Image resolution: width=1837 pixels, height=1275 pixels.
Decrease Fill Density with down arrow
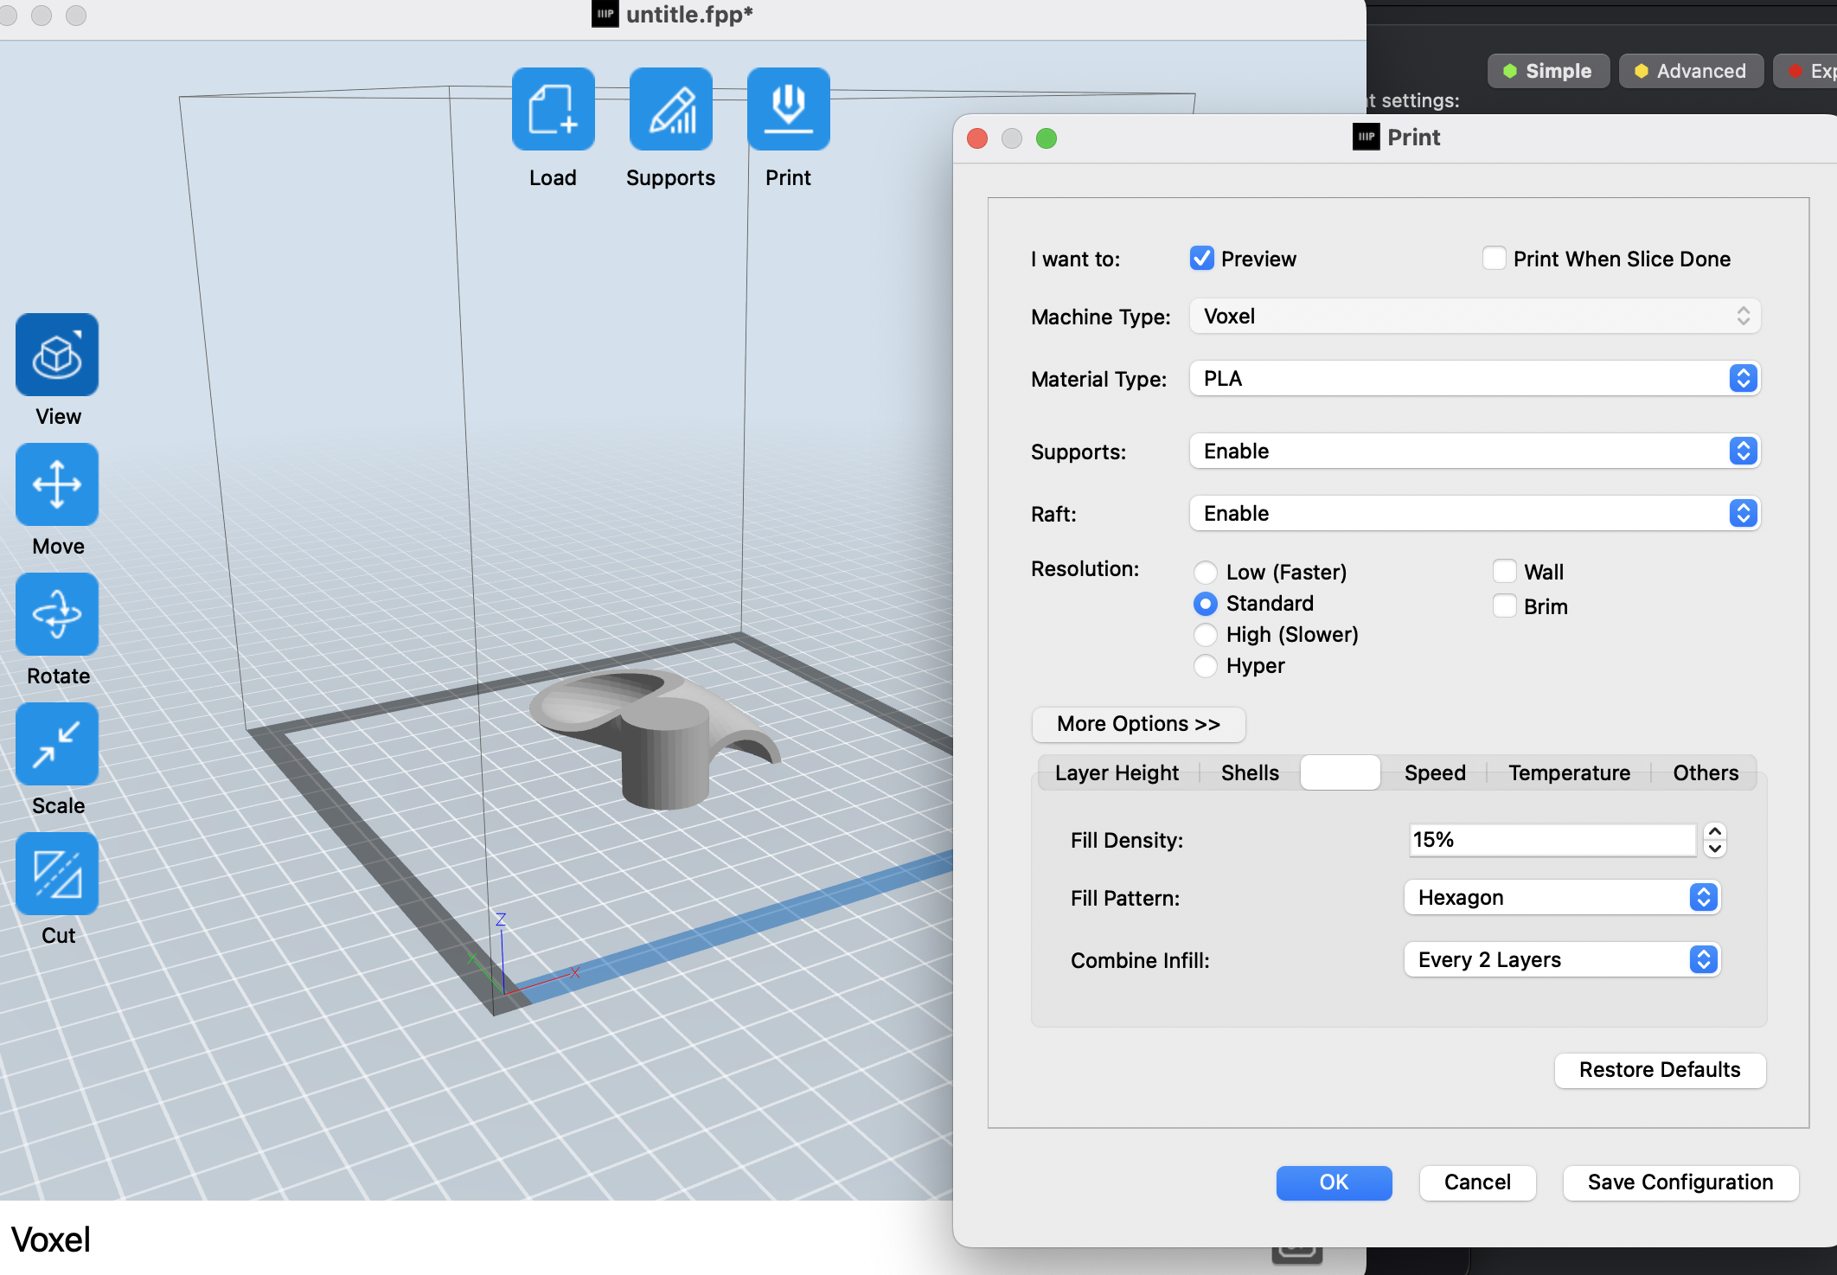click(x=1714, y=849)
